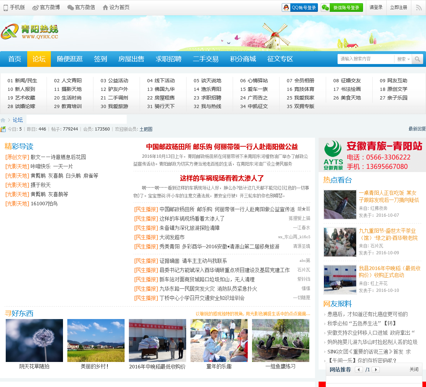Open 九九重阳节-盛世太平茶业 story title
Viewport: 426px width, 387px height.
click(388, 235)
